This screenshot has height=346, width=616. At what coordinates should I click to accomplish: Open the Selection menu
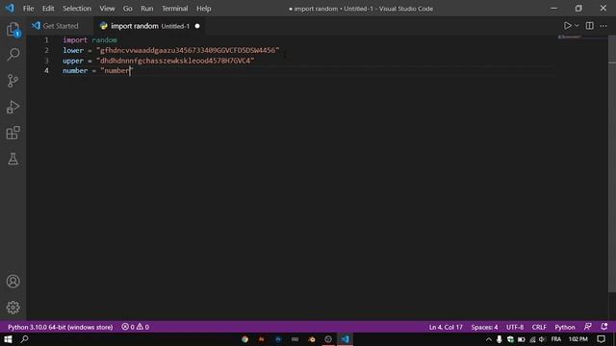tap(77, 9)
